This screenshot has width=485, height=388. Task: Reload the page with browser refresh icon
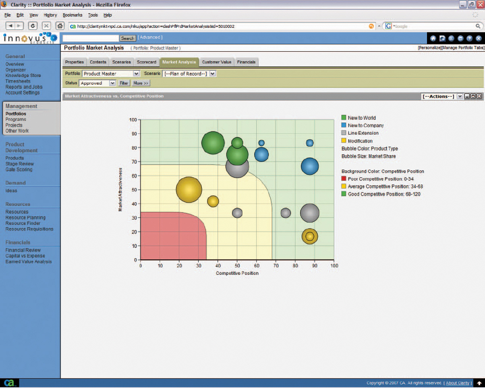point(33,26)
